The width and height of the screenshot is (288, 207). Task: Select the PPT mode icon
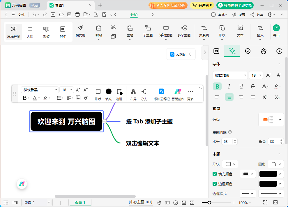pyautogui.click(x=62, y=32)
